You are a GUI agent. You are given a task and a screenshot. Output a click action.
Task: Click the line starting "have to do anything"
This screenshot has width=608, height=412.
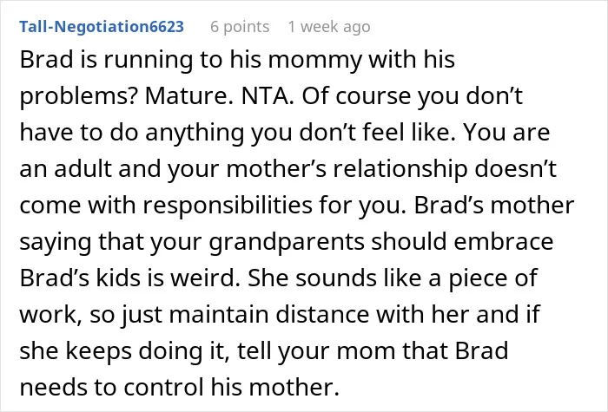pos(285,133)
